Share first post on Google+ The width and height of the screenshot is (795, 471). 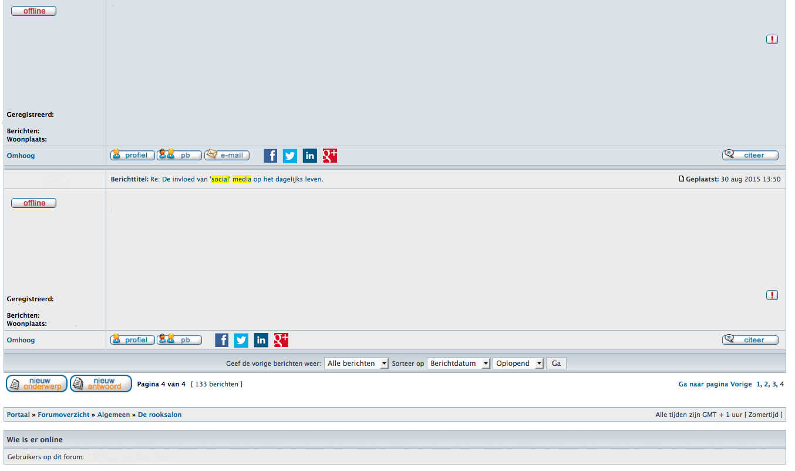[x=330, y=156]
